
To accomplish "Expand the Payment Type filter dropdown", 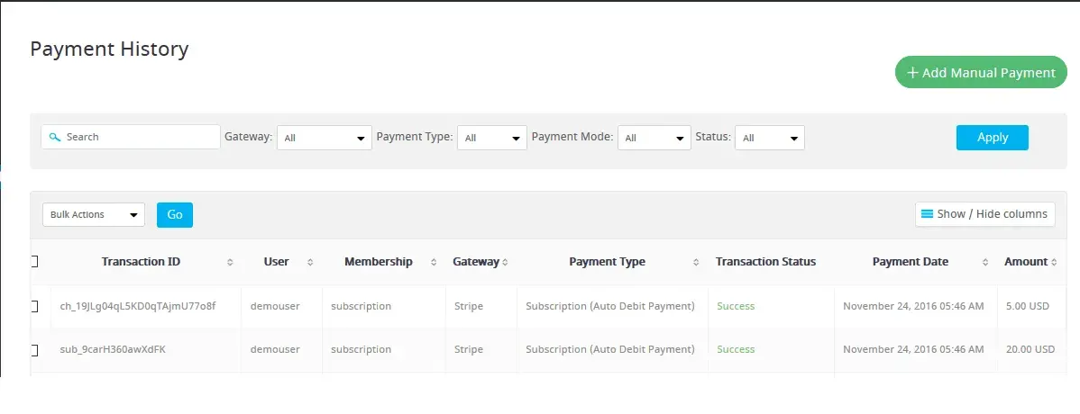I will pos(491,138).
